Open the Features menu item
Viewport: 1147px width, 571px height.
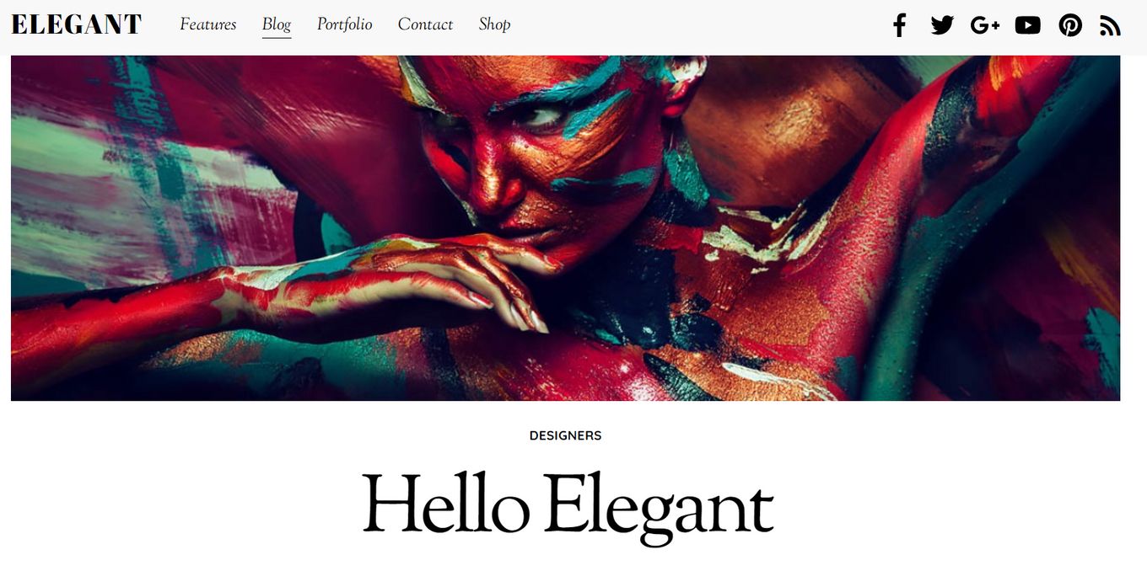point(208,24)
